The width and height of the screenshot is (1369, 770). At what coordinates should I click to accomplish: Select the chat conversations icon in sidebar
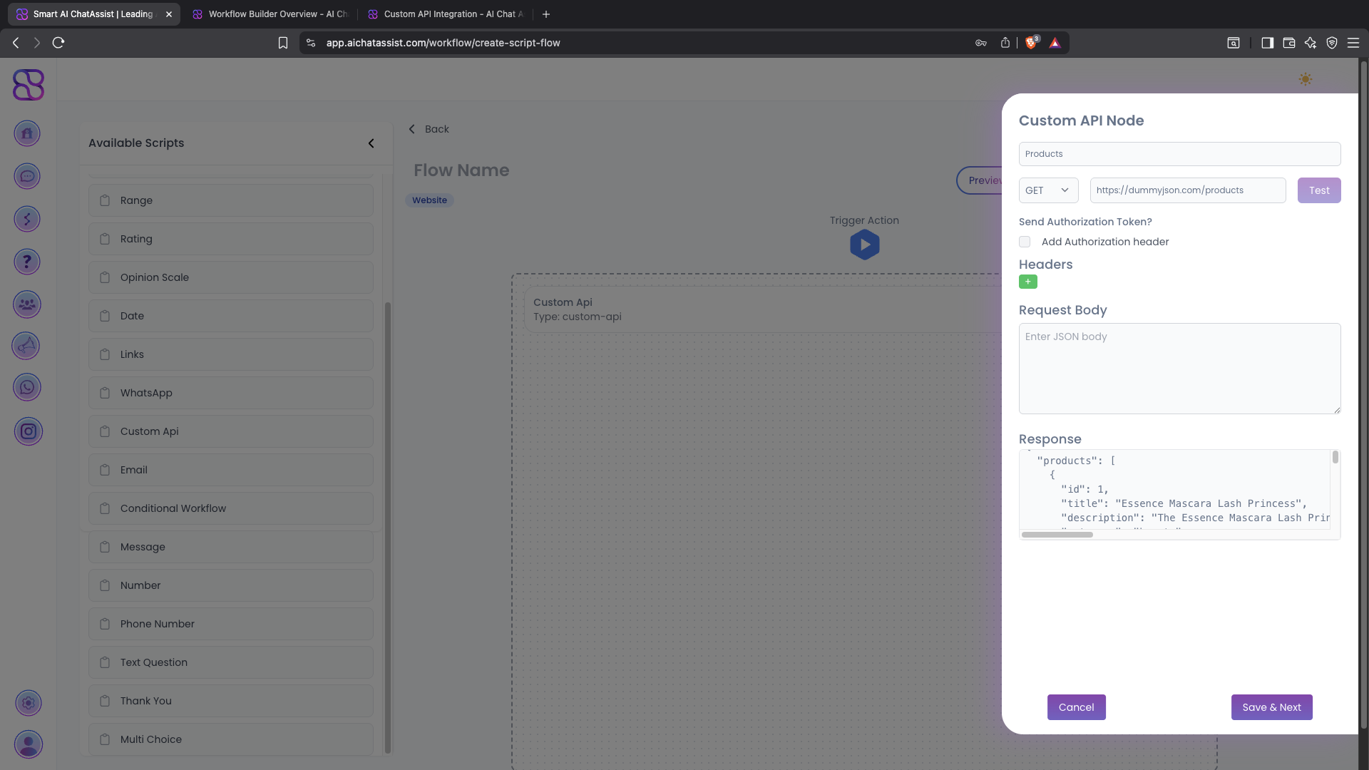[26, 176]
